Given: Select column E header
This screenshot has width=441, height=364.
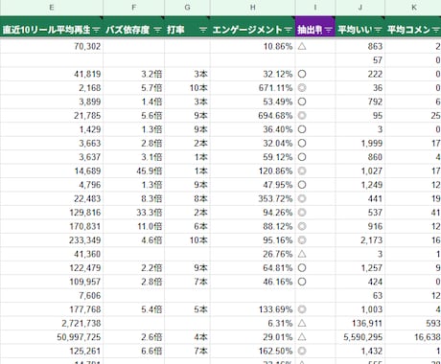Looking at the screenshot, I should click(x=52, y=8).
